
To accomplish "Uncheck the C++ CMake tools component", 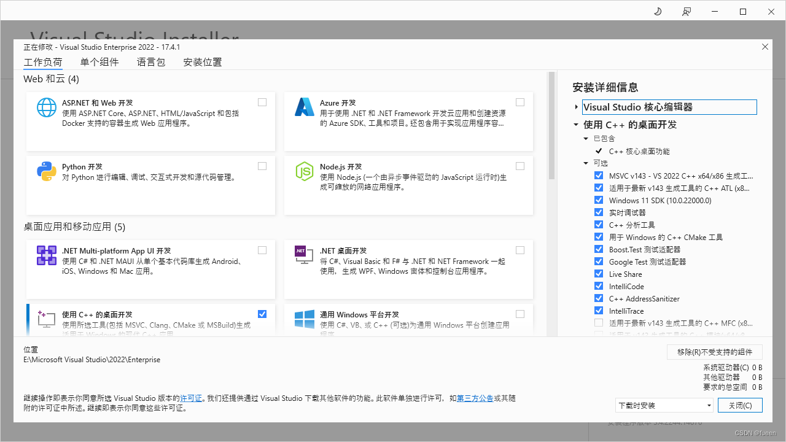I will point(599,237).
